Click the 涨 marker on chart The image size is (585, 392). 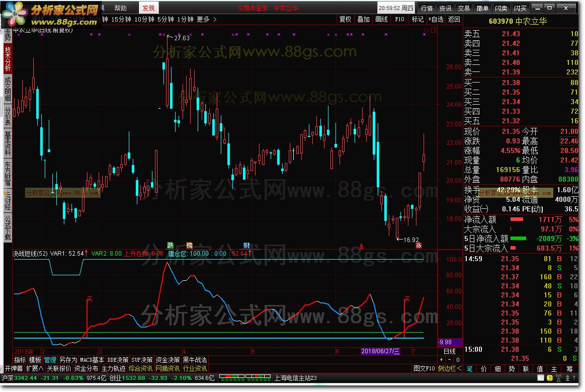[419, 245]
